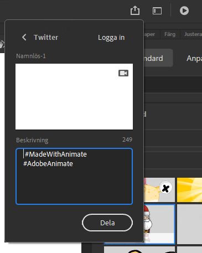Click the Twitter panel heading
202x253 pixels.
[46, 38]
